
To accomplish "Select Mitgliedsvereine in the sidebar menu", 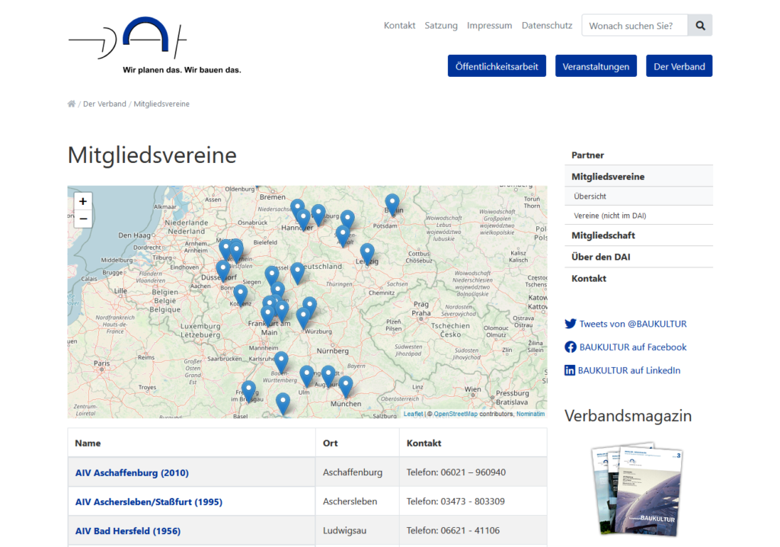I will click(x=639, y=177).
